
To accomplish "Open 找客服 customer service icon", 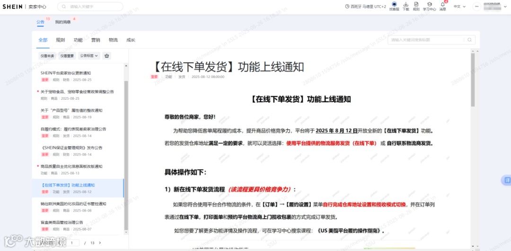I will pyautogui.click(x=394, y=5).
